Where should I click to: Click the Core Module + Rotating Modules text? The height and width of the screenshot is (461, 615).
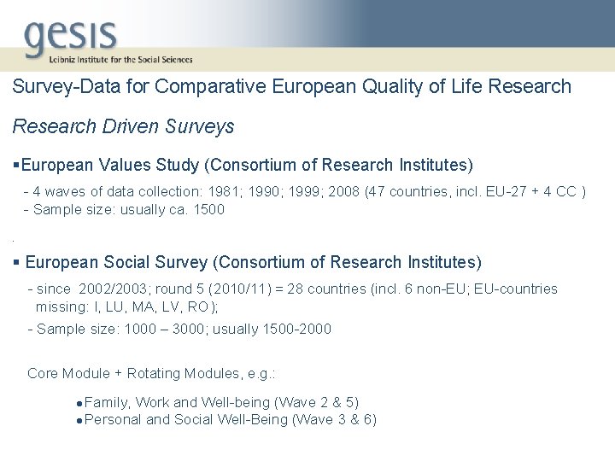tap(152, 373)
